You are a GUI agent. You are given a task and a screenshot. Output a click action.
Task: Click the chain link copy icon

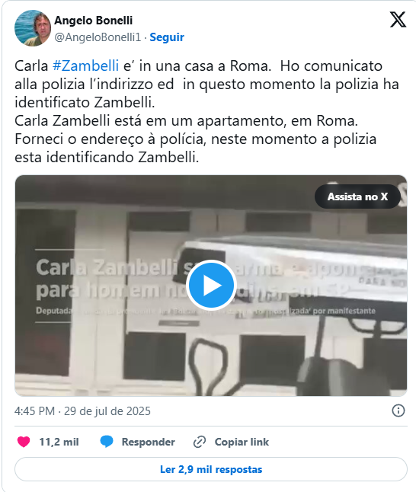pyautogui.click(x=200, y=442)
